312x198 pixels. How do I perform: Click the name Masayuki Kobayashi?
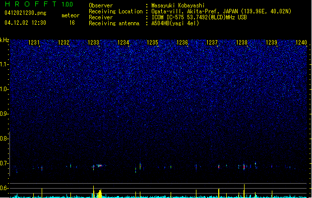pyautogui.click(x=178, y=5)
